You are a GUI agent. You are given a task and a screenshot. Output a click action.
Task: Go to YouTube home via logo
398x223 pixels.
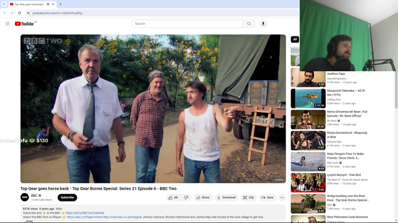(24, 24)
